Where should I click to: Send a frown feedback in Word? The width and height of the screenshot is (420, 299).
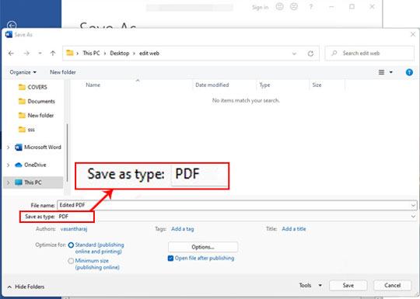point(294,7)
